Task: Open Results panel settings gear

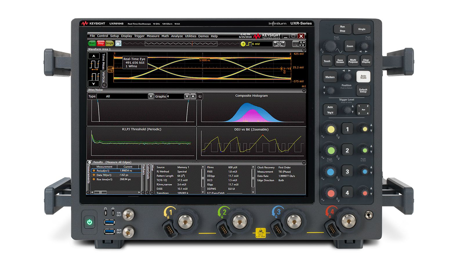Action: coord(90,162)
